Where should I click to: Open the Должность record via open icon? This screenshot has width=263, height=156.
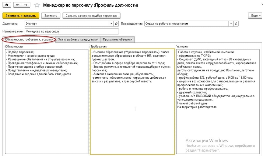(116, 24)
